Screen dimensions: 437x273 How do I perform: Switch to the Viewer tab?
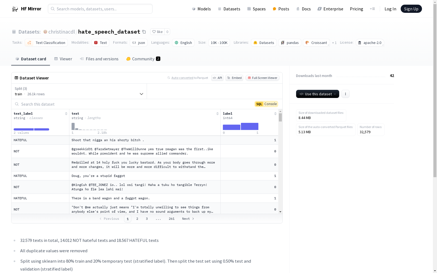tap(63, 59)
